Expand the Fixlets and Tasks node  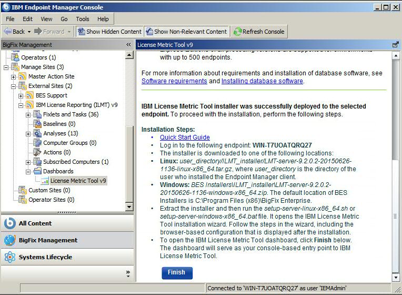(28, 115)
